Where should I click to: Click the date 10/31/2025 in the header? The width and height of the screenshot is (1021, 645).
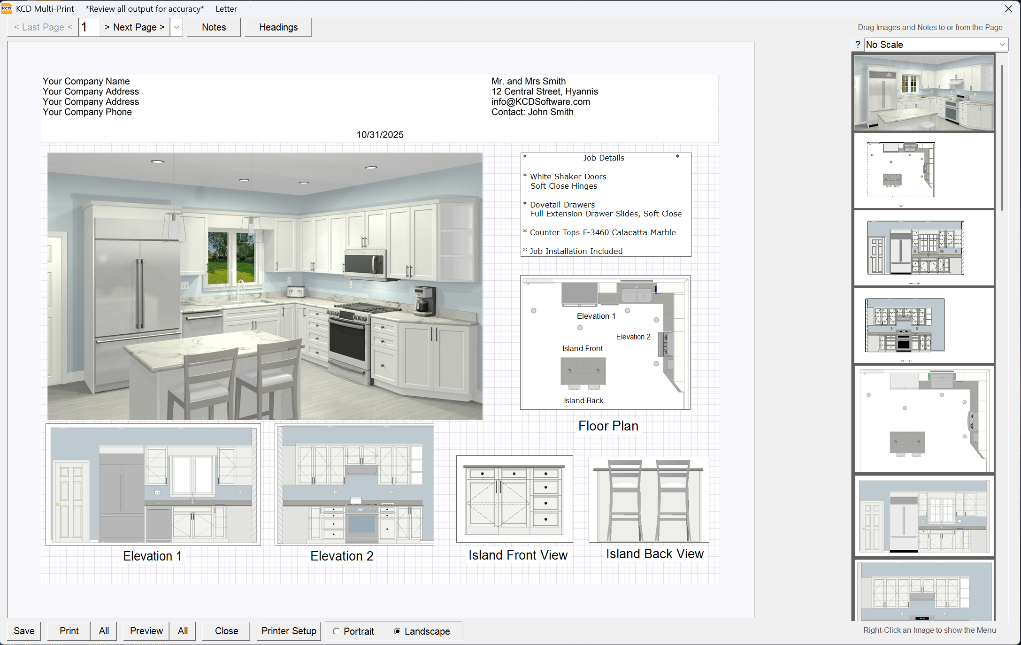point(380,135)
